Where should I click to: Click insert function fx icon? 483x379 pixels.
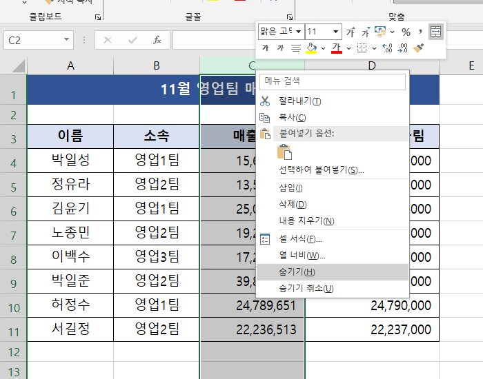[x=157, y=40]
